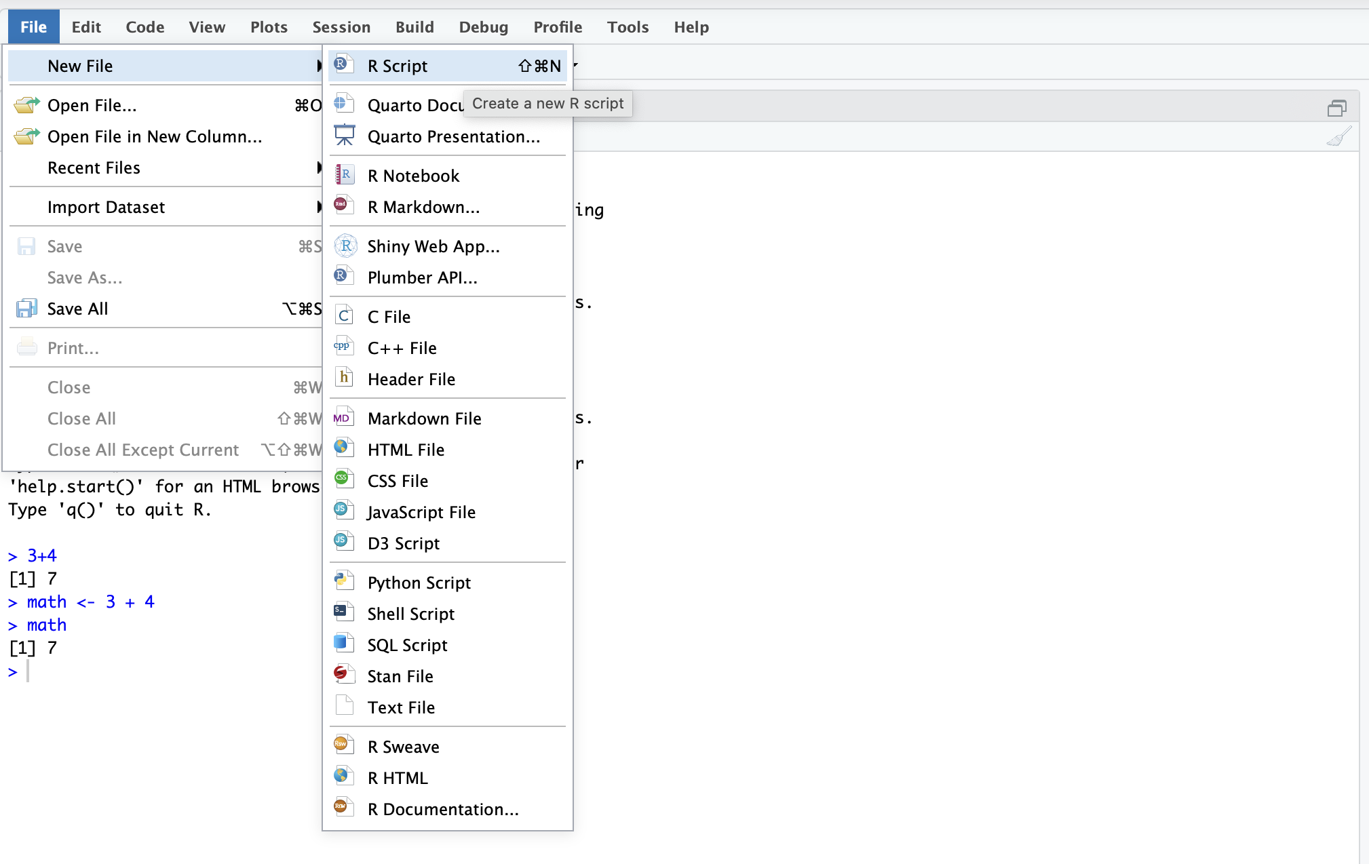Open the Session menu
This screenshot has width=1369, height=864.
tap(341, 26)
